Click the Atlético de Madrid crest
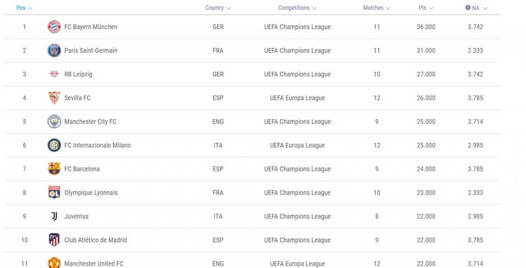 click(x=54, y=240)
